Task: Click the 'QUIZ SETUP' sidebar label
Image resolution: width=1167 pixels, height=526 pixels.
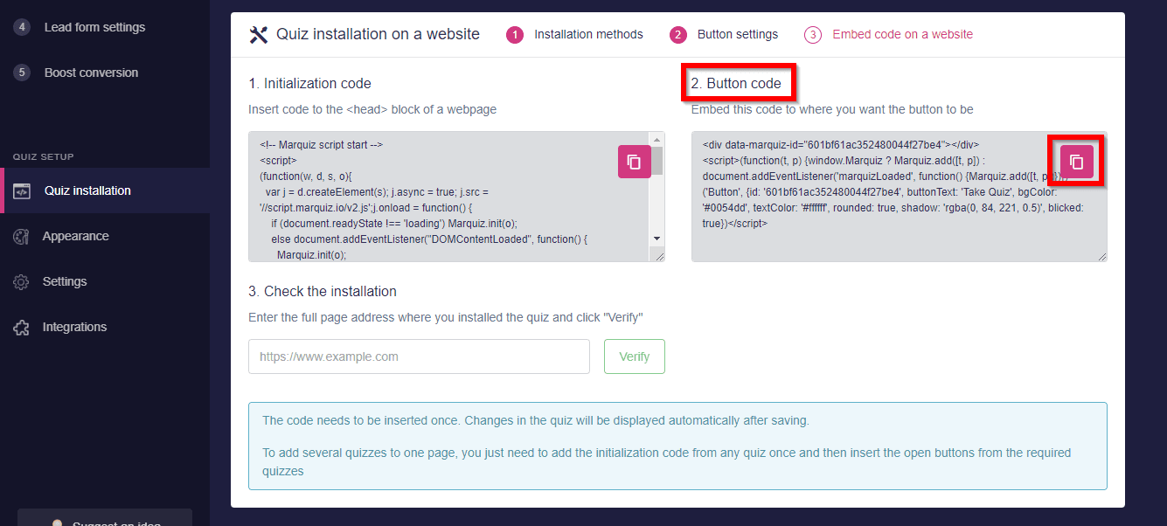Action: click(x=43, y=157)
